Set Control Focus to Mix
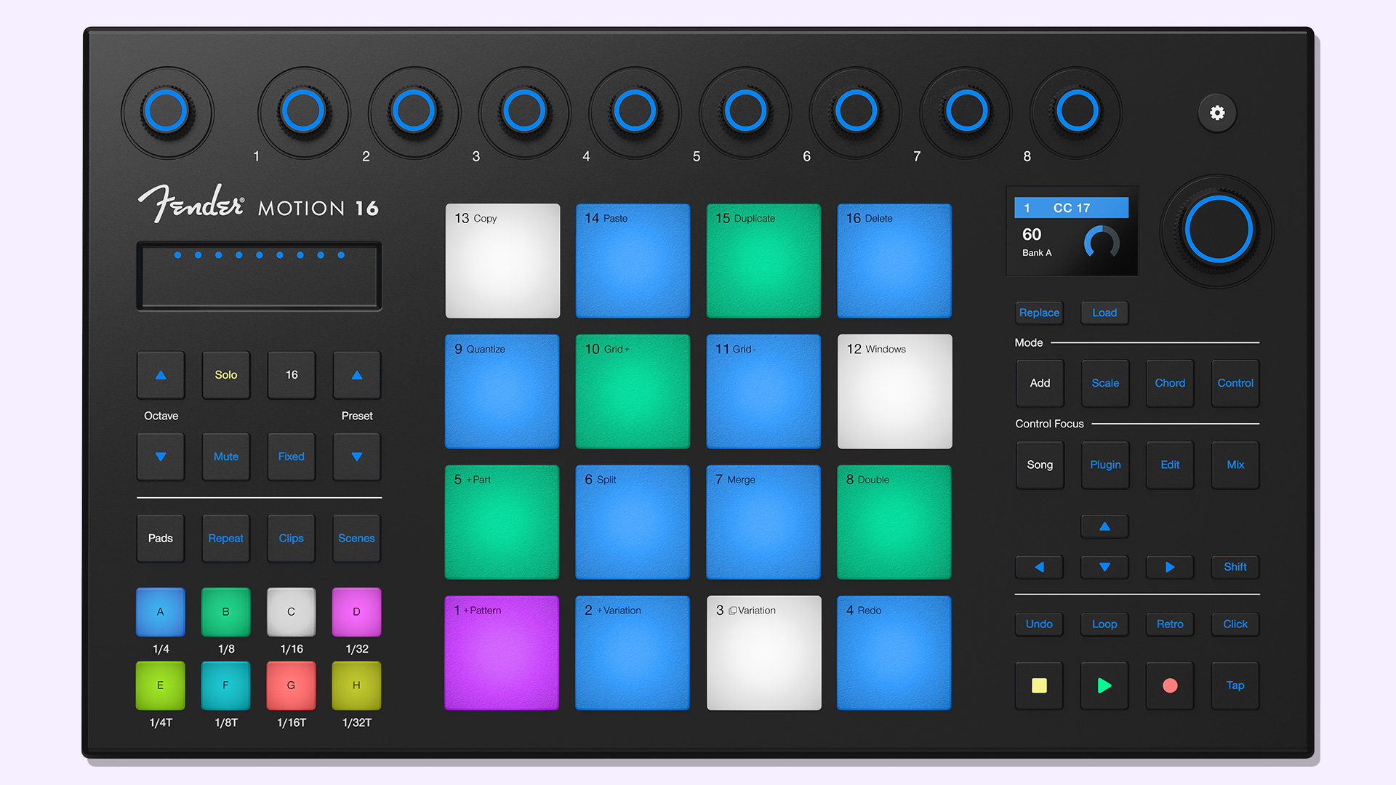 coord(1235,464)
